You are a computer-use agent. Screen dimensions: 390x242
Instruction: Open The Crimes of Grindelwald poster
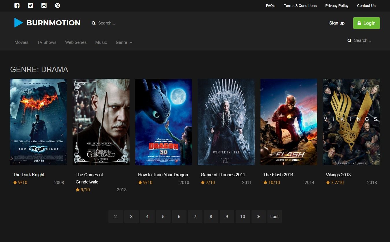[x=101, y=122]
